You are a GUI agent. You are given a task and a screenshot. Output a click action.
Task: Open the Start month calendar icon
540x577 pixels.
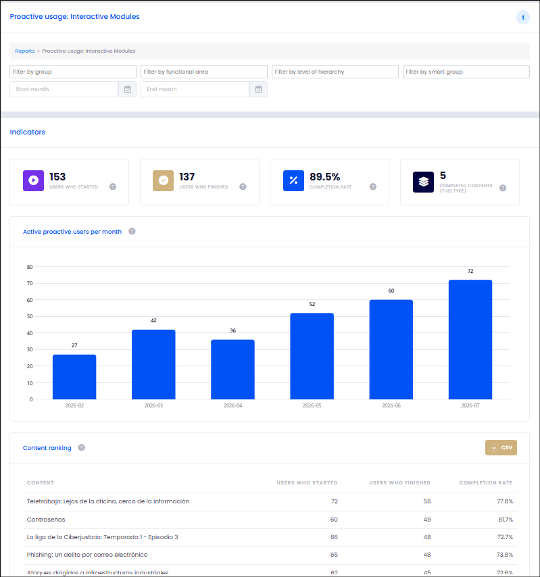[127, 89]
